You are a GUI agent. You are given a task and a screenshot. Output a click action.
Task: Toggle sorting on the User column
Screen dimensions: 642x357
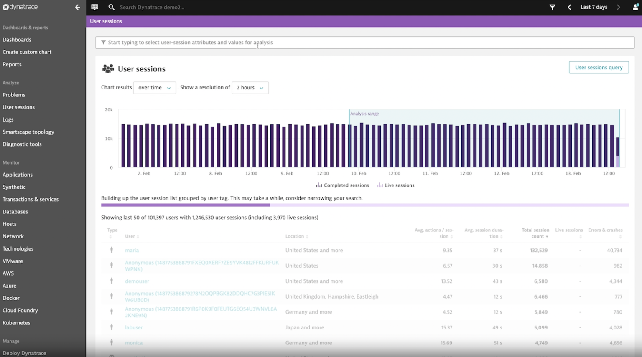132,236
